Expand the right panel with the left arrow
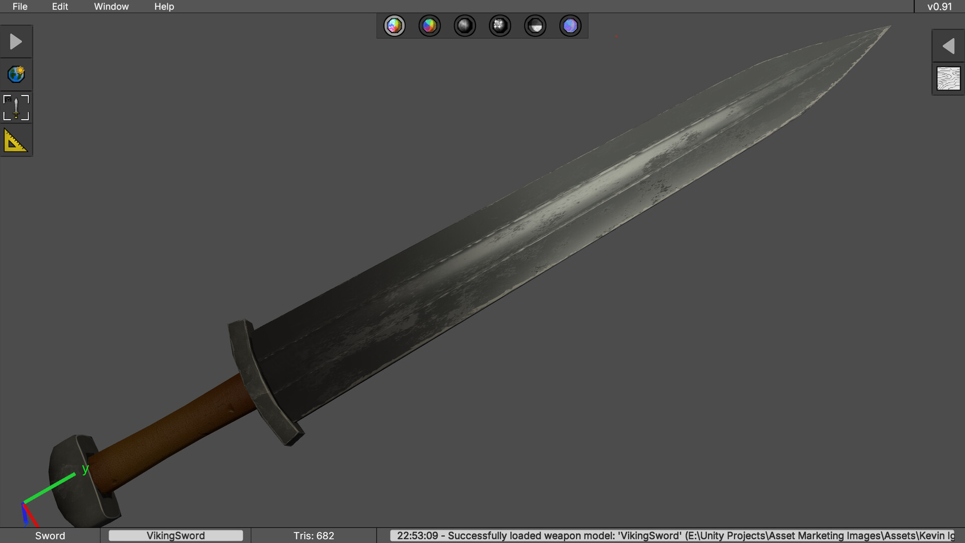 pos(948,46)
